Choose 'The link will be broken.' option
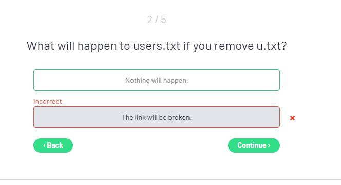 point(157,117)
